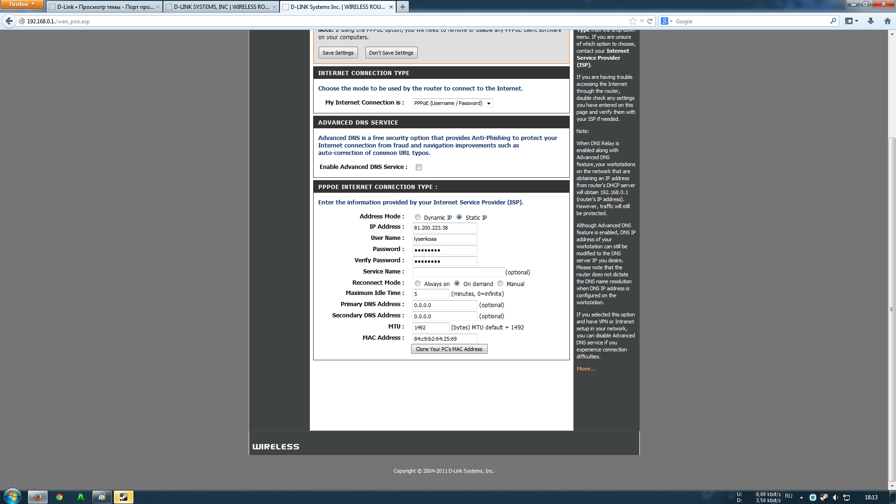Select Dynamic IP address mode
The image size is (896, 504).
(418, 217)
